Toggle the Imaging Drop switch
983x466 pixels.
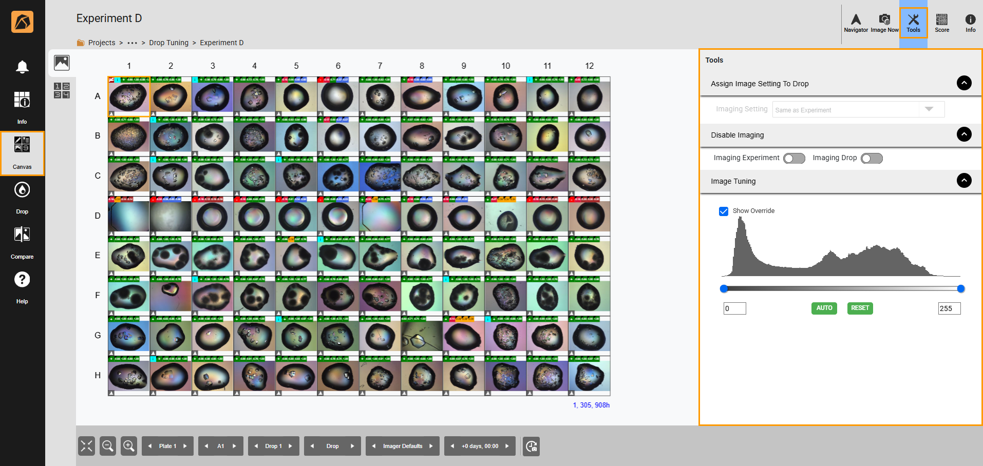pyautogui.click(x=872, y=159)
